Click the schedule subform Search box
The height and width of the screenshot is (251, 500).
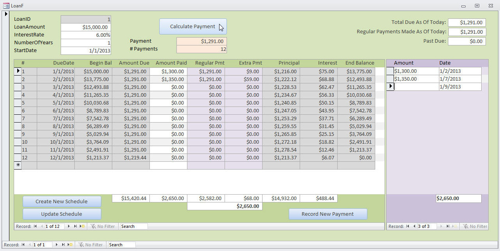point(134,226)
